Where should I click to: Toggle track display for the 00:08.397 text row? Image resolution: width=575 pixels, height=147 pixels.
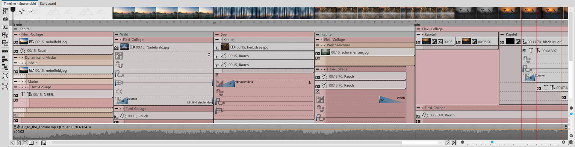[524, 51]
